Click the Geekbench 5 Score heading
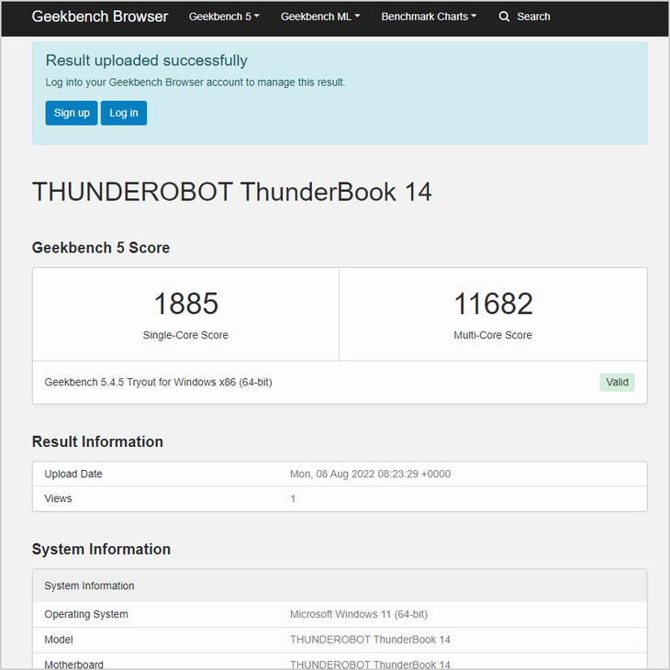The image size is (670, 670). tap(101, 248)
